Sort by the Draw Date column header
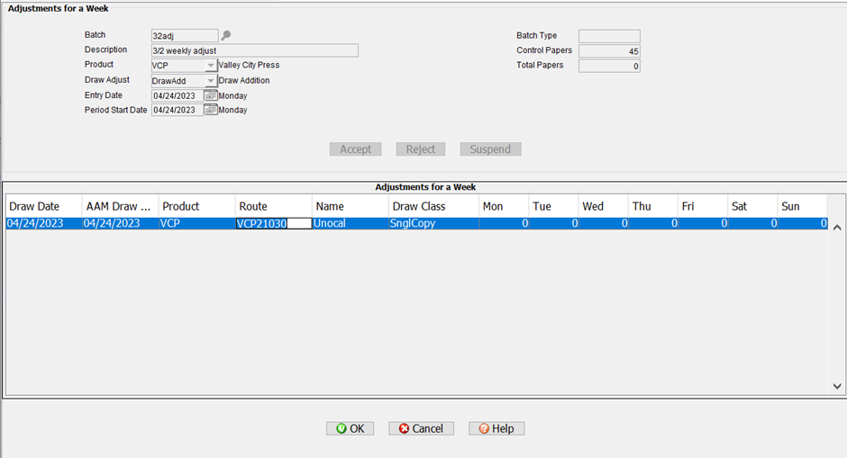Image resolution: width=847 pixels, height=458 pixels. (x=43, y=206)
